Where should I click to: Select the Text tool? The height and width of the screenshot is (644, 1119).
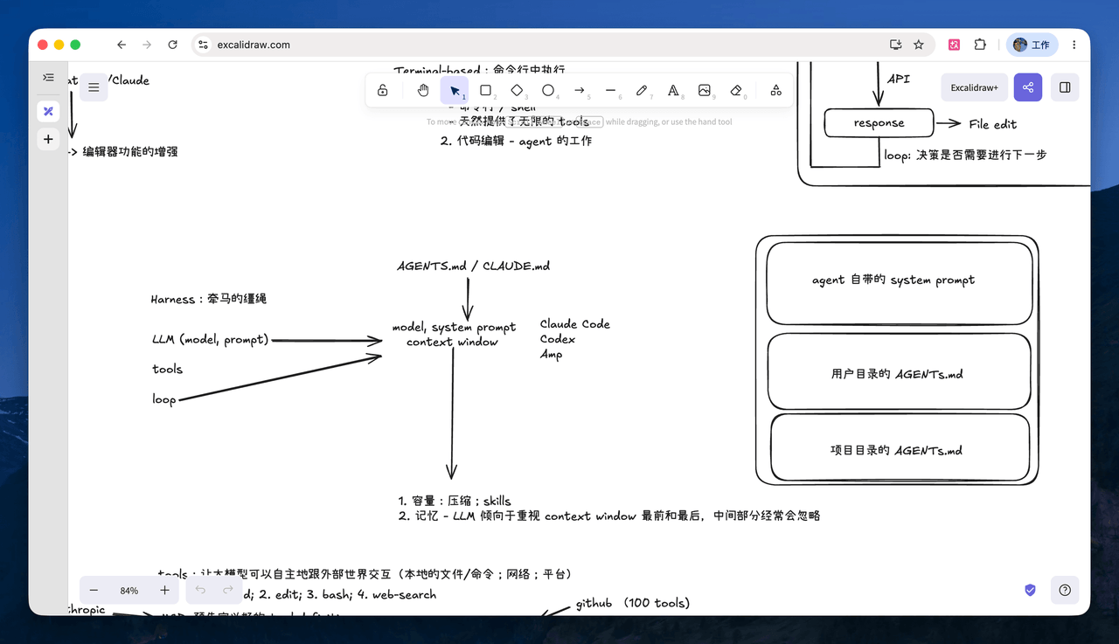click(x=673, y=90)
